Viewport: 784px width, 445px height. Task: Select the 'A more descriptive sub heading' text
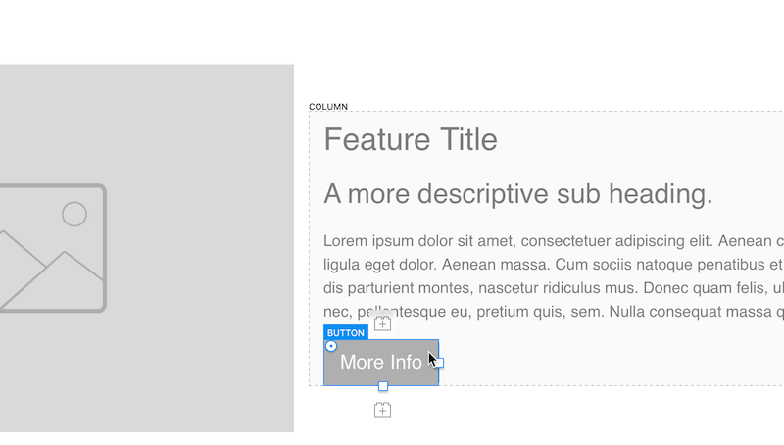518,194
